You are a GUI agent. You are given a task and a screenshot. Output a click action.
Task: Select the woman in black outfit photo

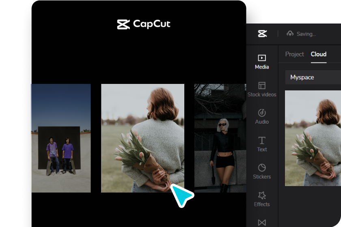[x=220, y=138]
